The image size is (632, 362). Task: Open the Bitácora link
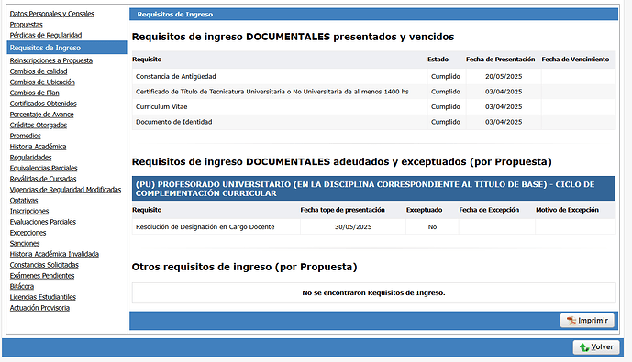[x=22, y=286]
